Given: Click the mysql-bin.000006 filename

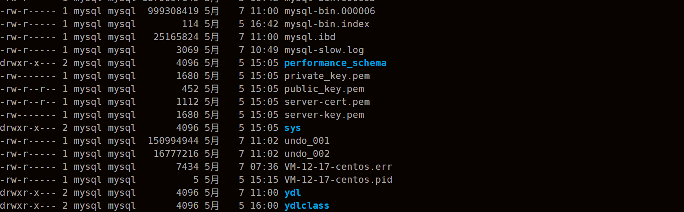Looking at the screenshot, I should (329, 11).
